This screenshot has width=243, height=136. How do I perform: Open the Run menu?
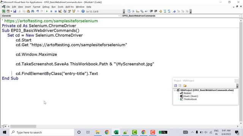54,7
